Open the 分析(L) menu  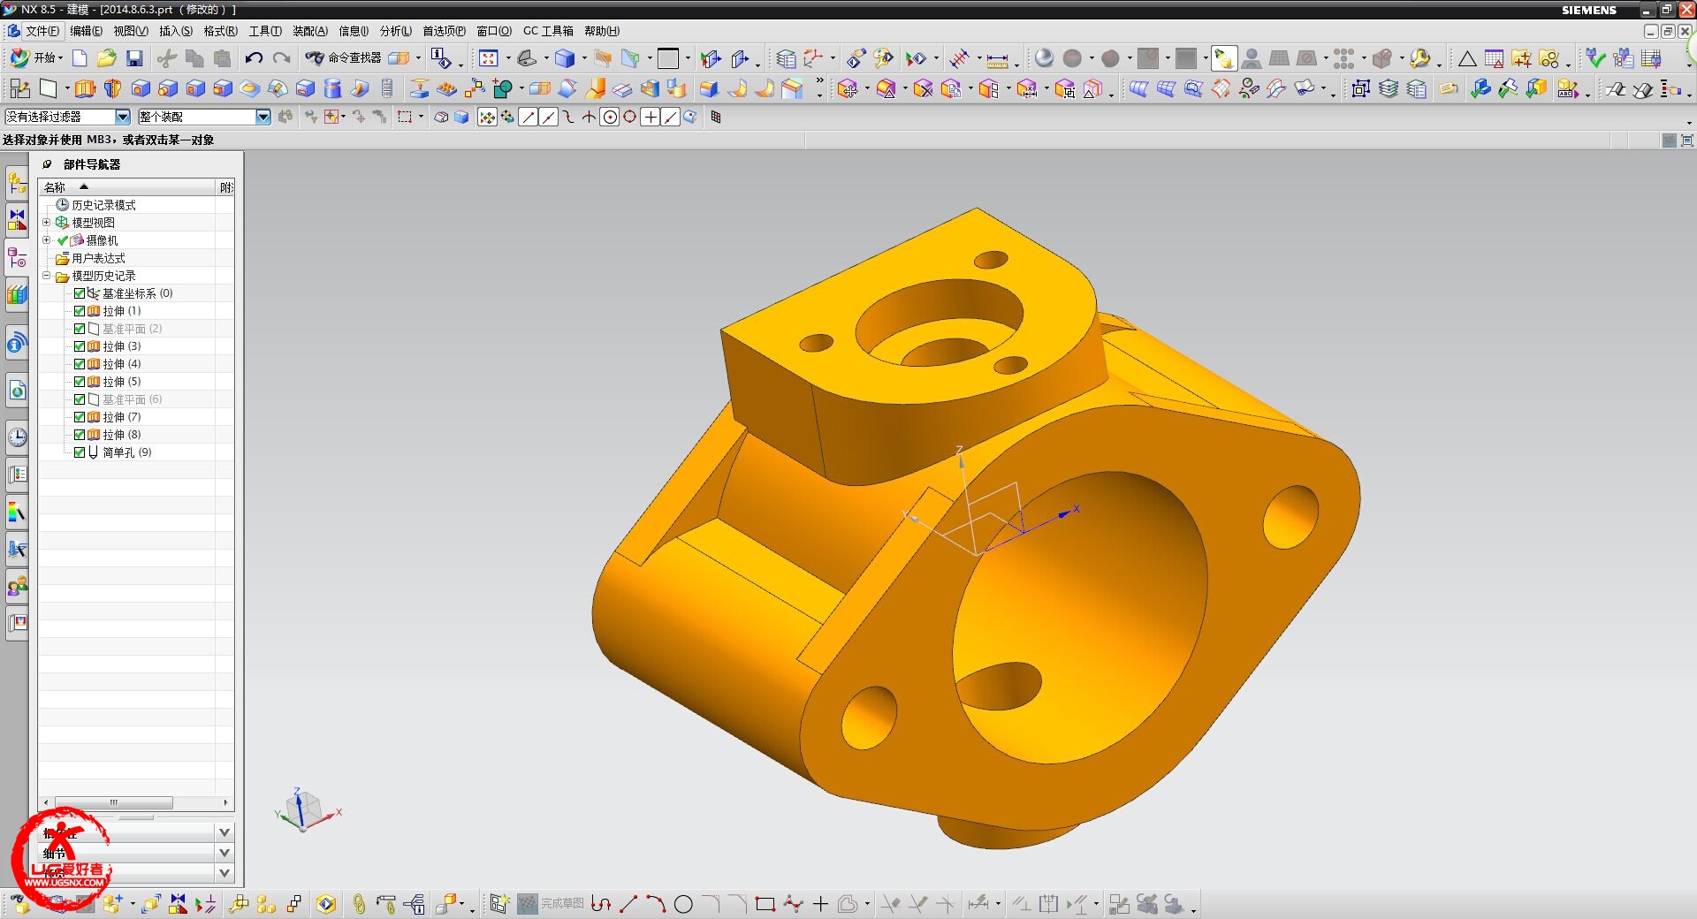395,31
